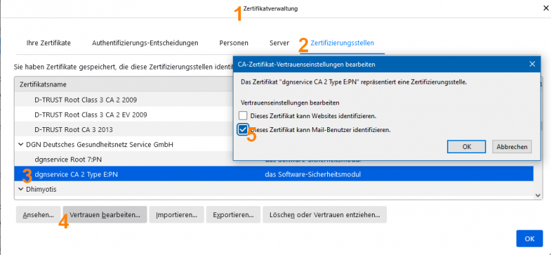Collapse the Dhimyotis group chevron
551x255 pixels.
coord(21,189)
